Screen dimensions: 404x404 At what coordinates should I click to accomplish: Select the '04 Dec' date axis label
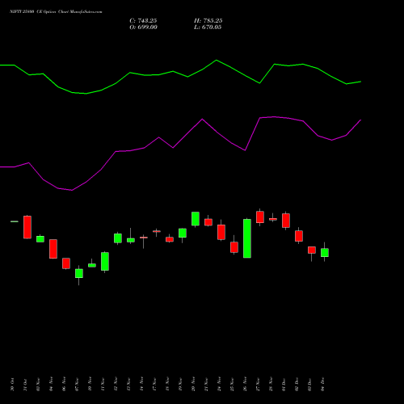coord(322,385)
